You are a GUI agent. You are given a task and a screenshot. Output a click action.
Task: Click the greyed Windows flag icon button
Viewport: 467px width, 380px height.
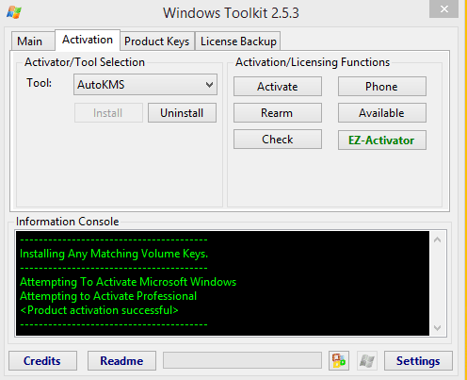coord(367,361)
